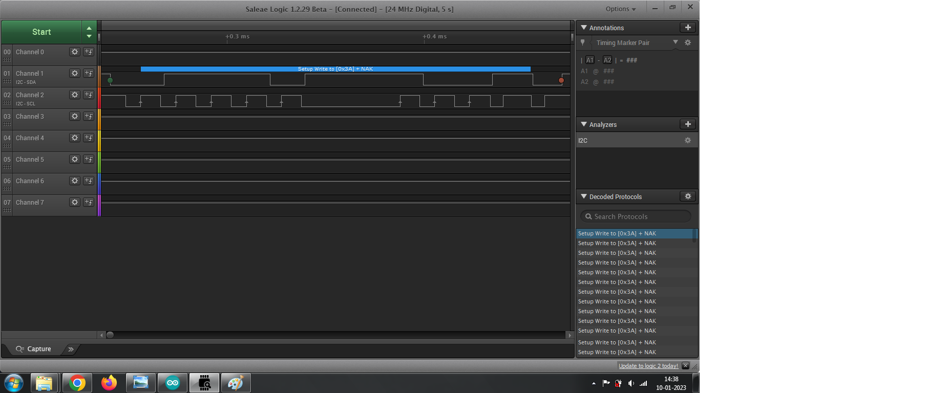Set trigger icon on Channel 2
The height and width of the screenshot is (393, 926).
[89, 95]
